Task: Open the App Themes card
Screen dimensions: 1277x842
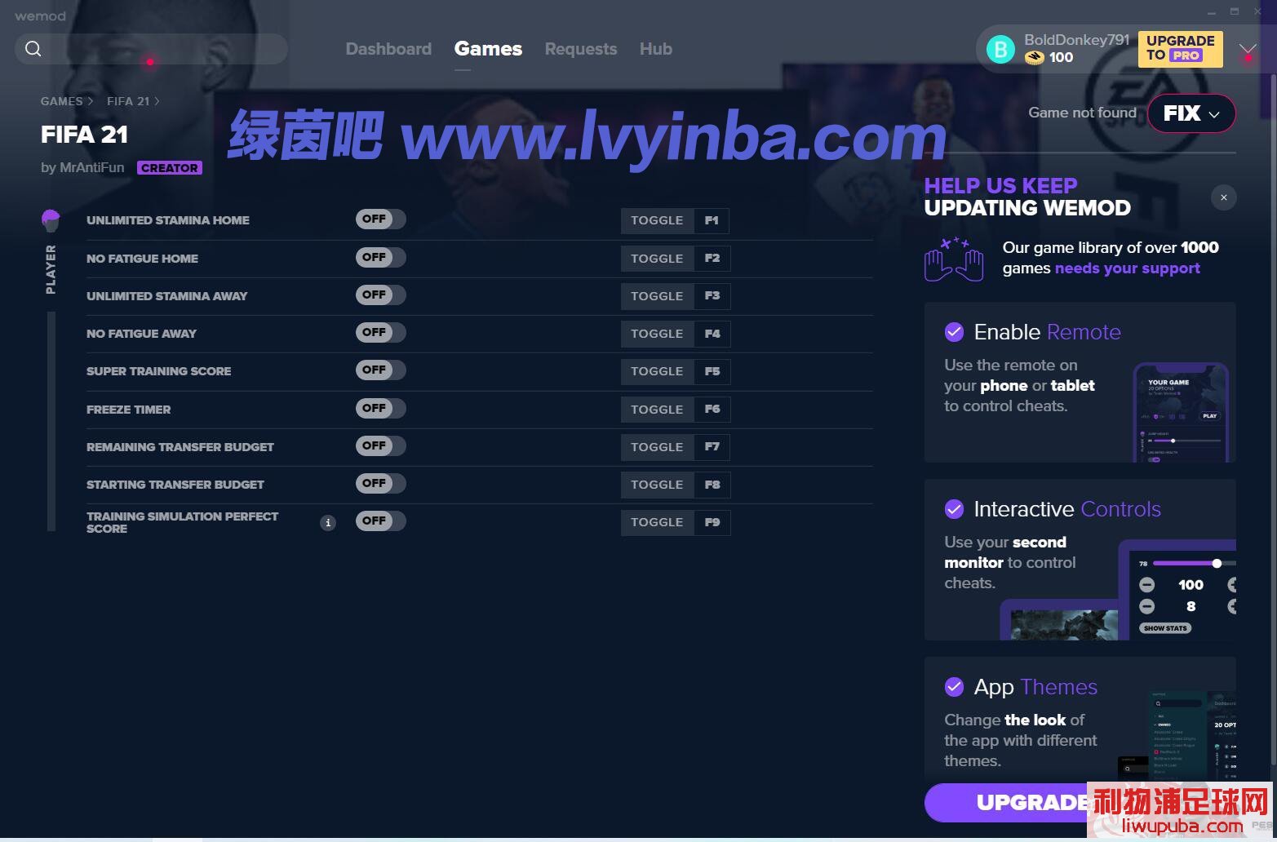Action: pyautogui.click(x=1080, y=718)
